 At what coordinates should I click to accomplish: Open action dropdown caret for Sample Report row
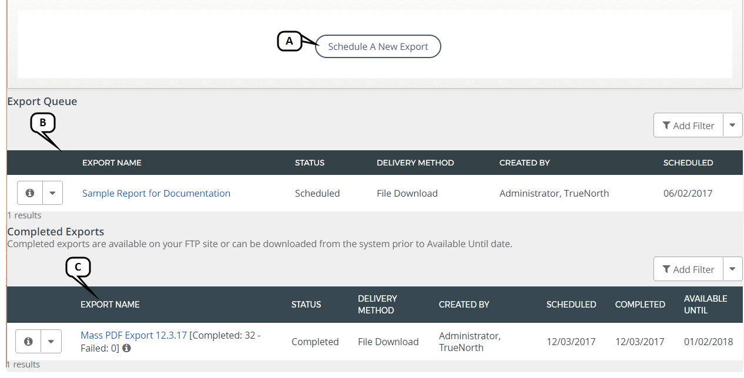tap(52, 193)
